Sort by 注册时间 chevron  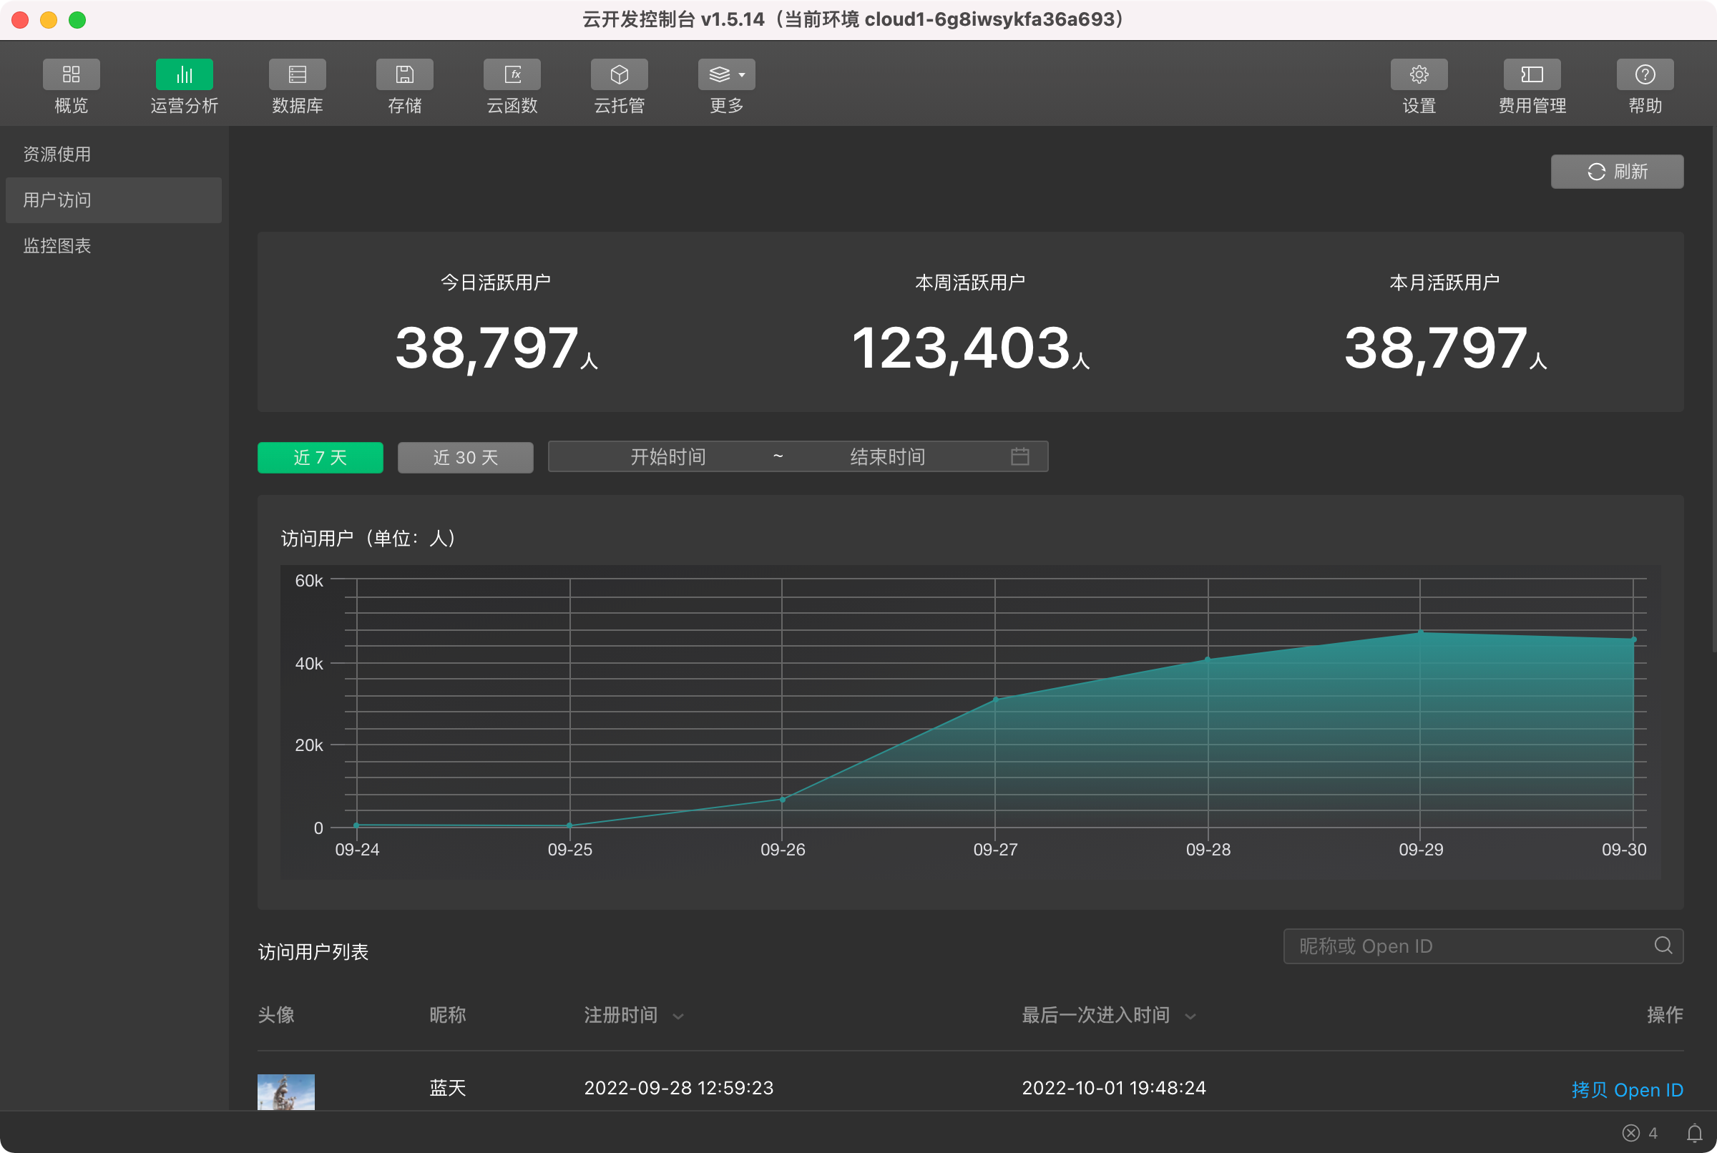tap(678, 1016)
